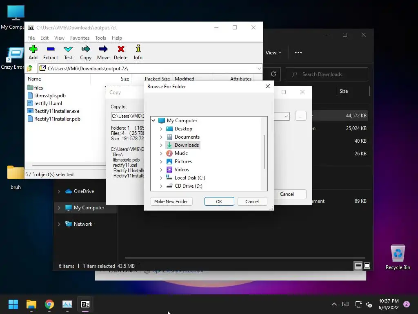This screenshot has width=418, height=314.
Task: Click the Extract toolbar icon in 7-Zip
Action: point(50,52)
